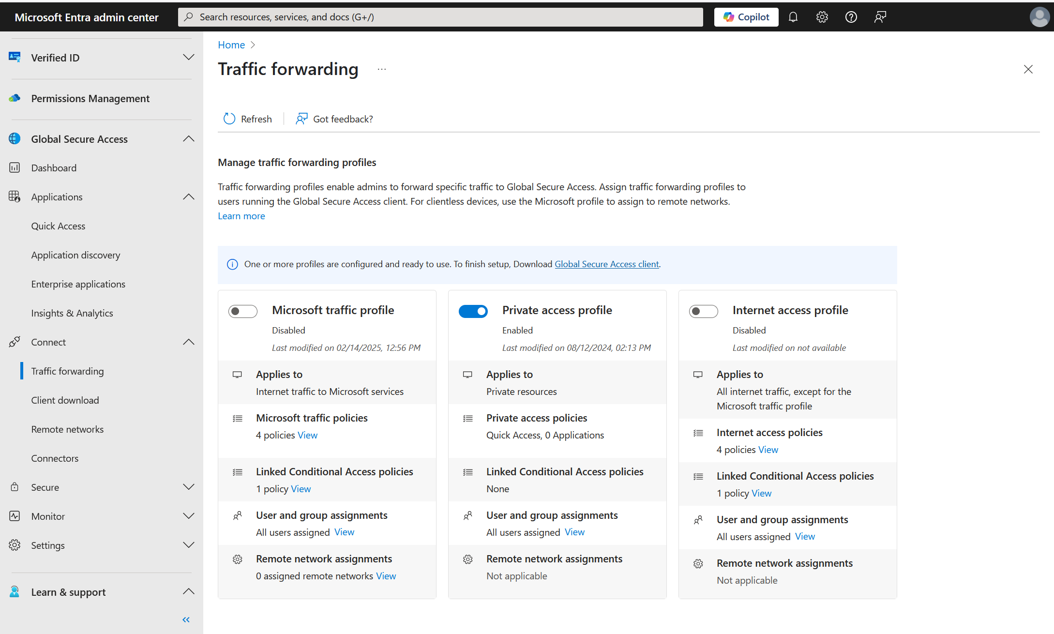Screen dimensions: 1054x634
Task: Expand the Verified ID section chevron
Action: (189, 57)
